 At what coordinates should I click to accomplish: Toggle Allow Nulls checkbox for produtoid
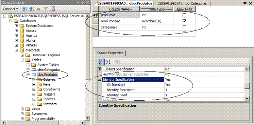pos(184,15)
